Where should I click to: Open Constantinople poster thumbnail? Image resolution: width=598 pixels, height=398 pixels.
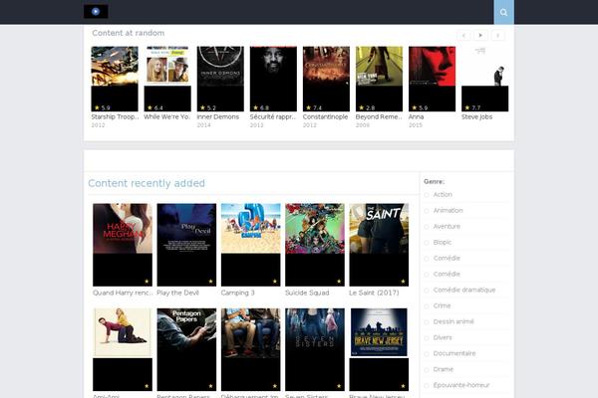coord(326,79)
